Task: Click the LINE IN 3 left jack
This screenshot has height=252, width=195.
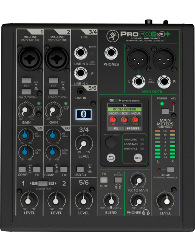Action: pos(81,53)
